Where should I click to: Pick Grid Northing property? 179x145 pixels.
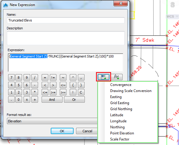point(121,109)
